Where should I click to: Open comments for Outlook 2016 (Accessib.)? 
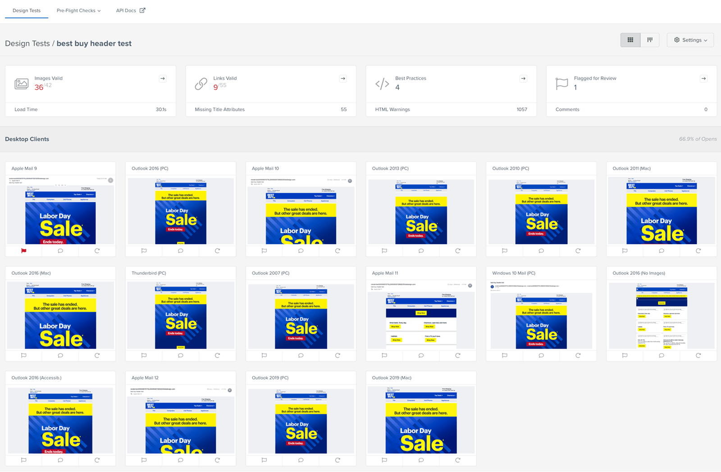tap(60, 460)
